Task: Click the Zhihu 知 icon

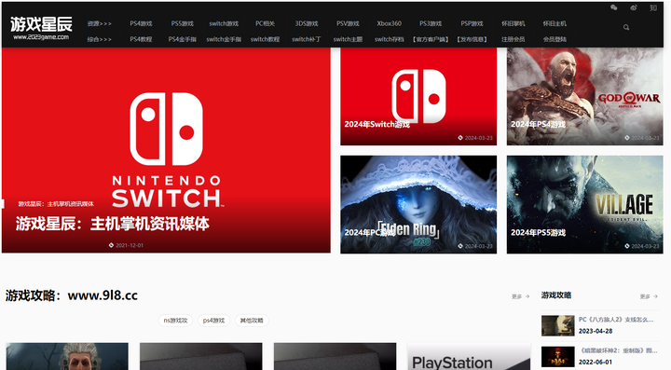Action: pyautogui.click(x=653, y=7)
